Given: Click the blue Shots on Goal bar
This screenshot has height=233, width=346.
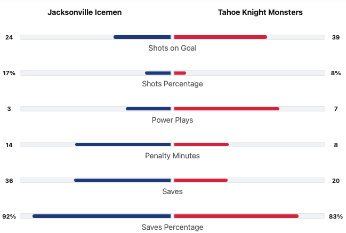Looking at the screenshot, I should pos(142,37).
